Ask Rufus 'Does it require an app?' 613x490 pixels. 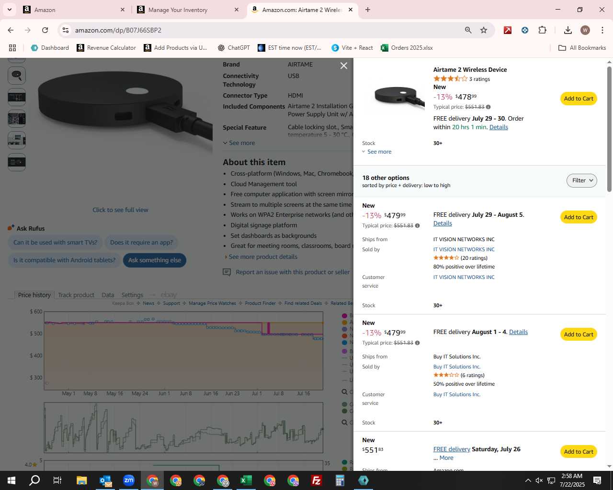click(141, 243)
